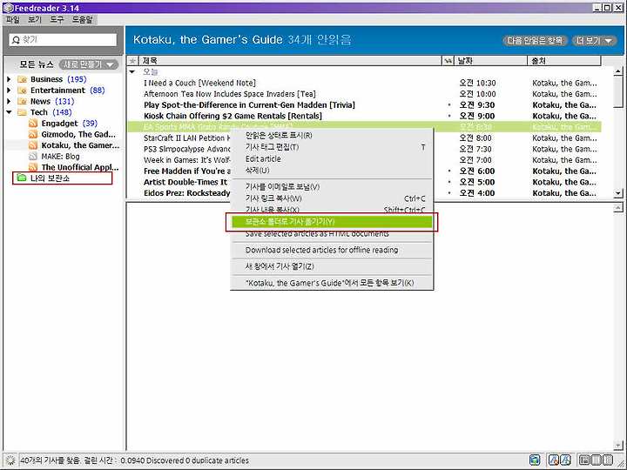Choose 기사 태그 편집 in context menu

pos(332,147)
